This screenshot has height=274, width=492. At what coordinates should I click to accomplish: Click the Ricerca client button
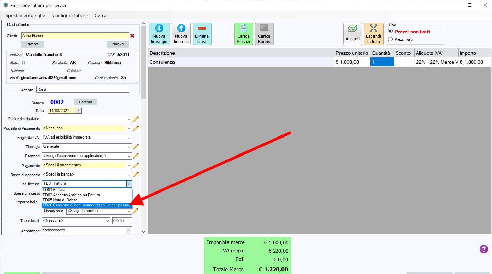33,44
